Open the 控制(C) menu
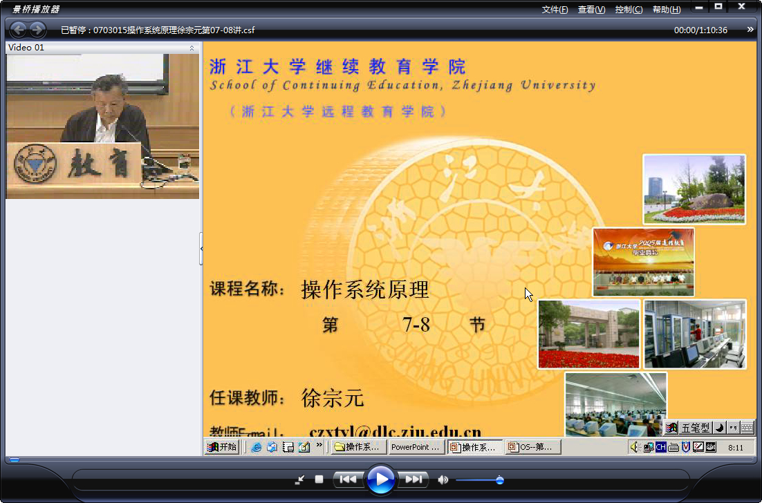762x503 pixels. (629, 10)
